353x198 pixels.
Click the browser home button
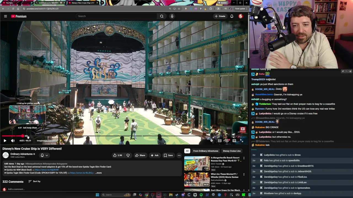(x=18, y=9)
